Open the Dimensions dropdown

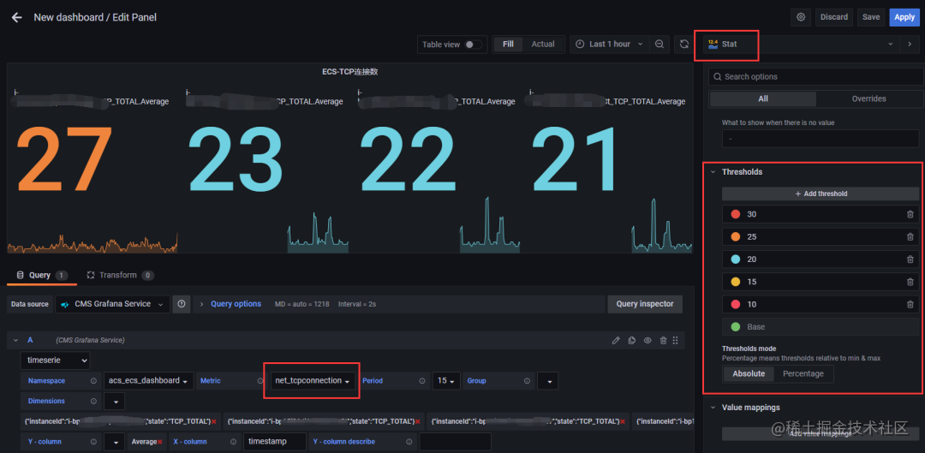tap(115, 401)
